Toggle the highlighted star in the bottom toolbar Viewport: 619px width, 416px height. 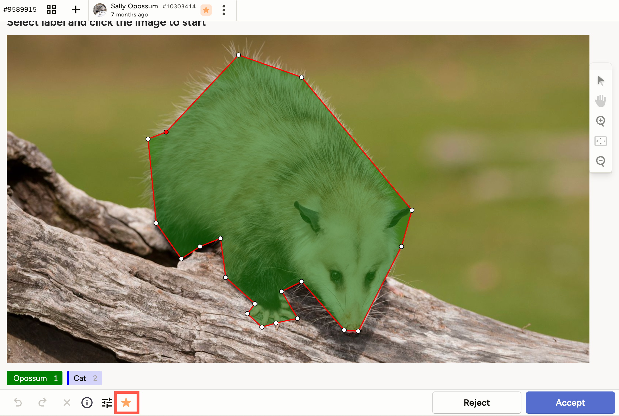(x=126, y=403)
